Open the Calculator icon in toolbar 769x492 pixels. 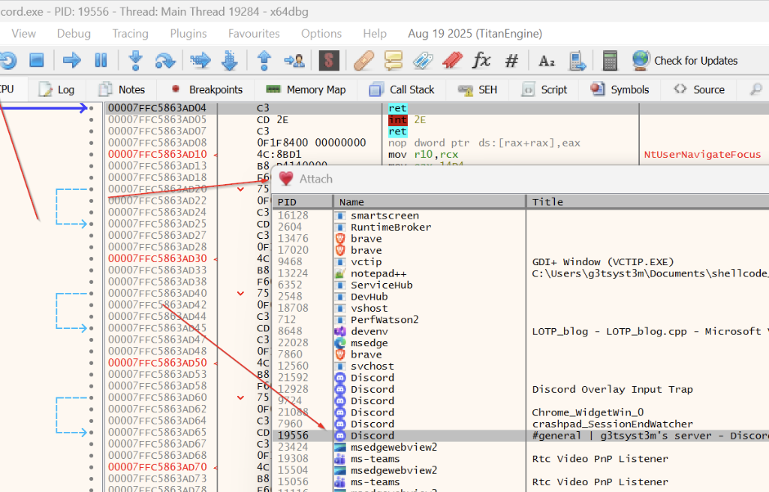click(610, 61)
